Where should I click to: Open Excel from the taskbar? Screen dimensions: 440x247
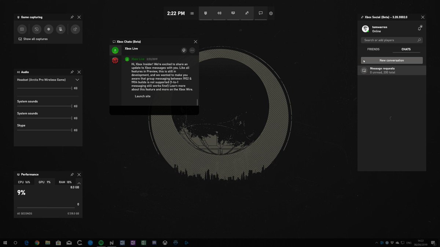coord(144,243)
